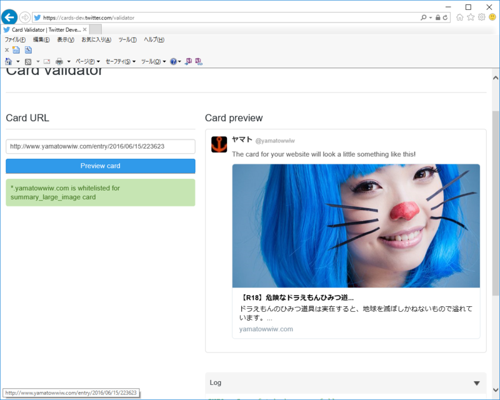Screen dimensions: 500x400
Task: Go back with the blue Back arrow
Action: (9, 17)
